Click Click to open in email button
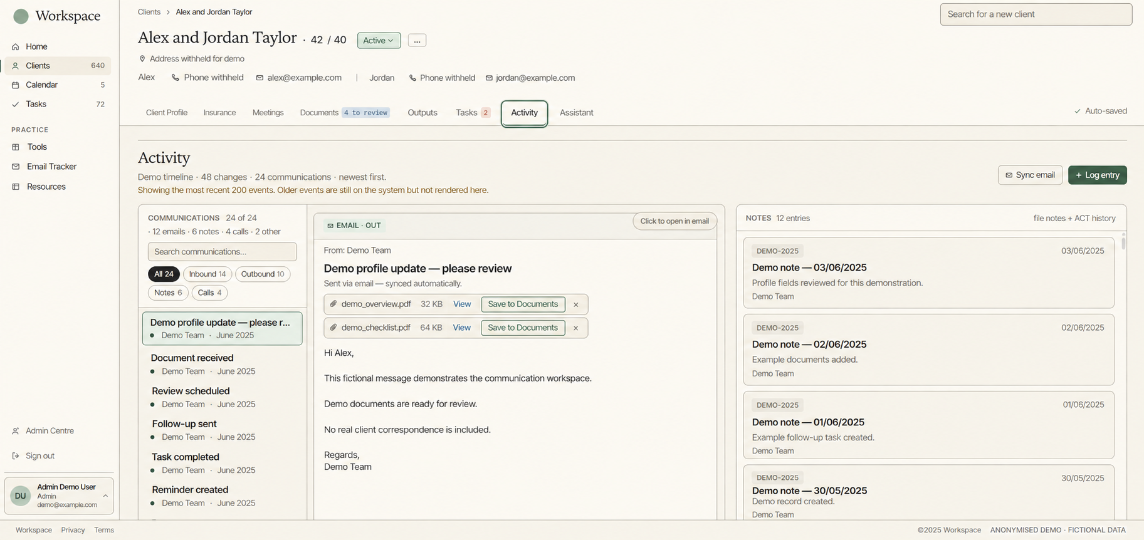 pos(674,221)
